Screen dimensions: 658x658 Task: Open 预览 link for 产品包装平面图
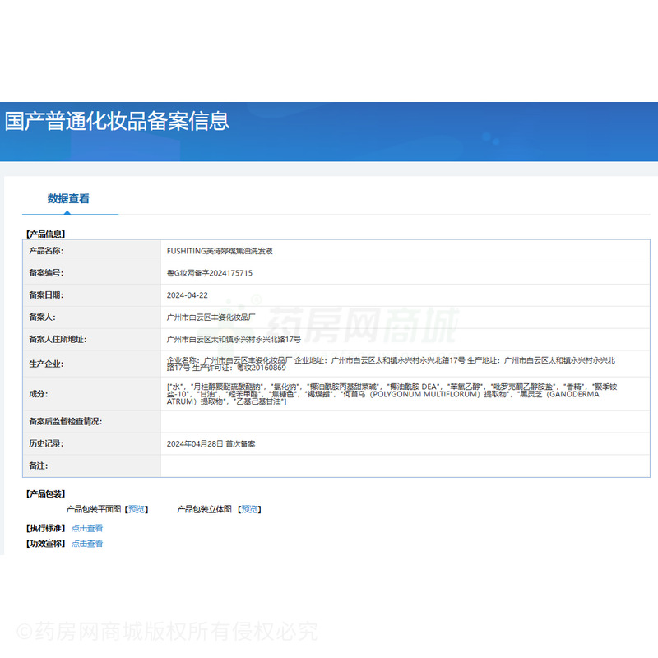coord(137,509)
